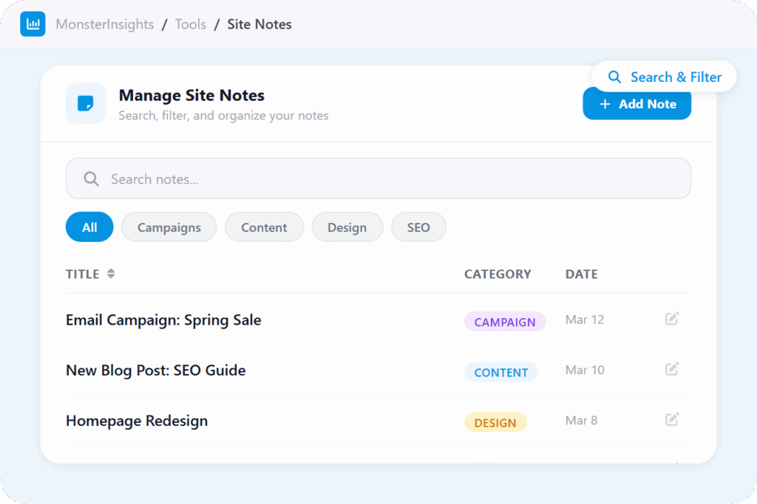Switch to the SEO filter
The image size is (757, 504).
point(418,227)
